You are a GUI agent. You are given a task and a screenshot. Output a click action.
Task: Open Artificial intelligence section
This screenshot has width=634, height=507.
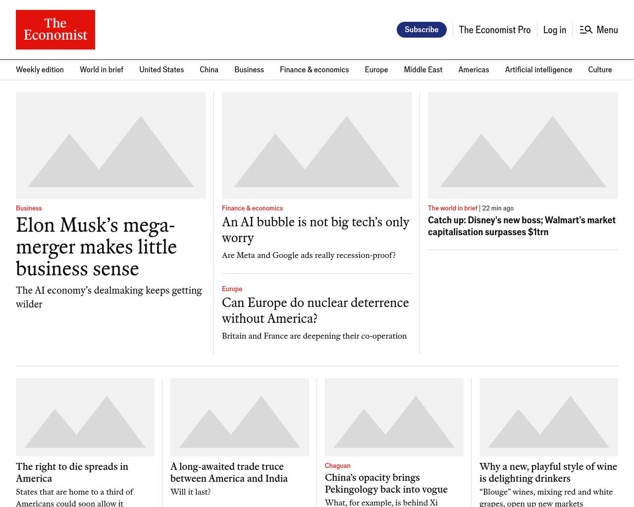(538, 70)
